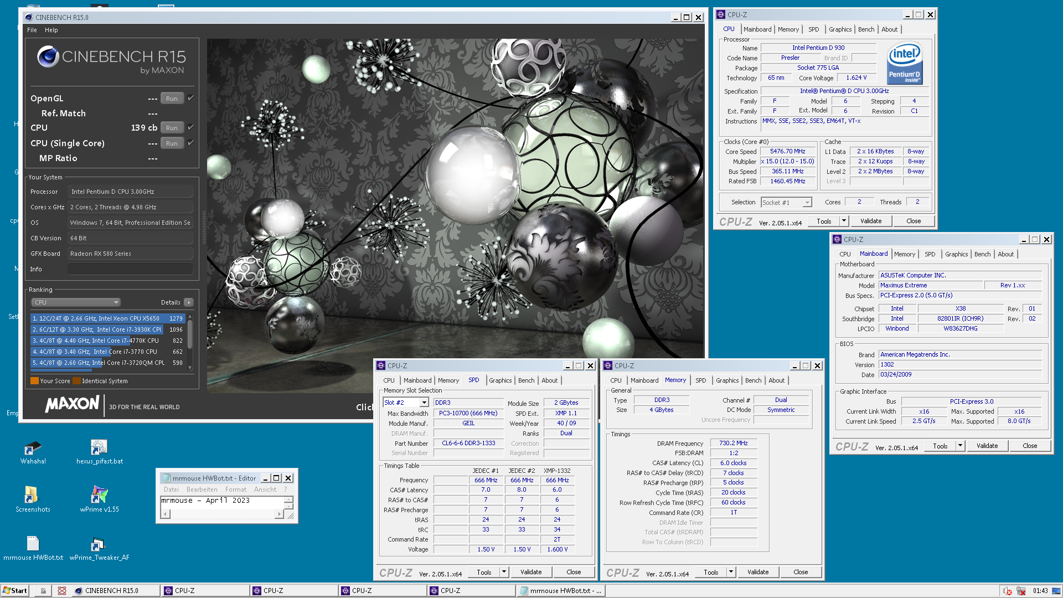Click the Your Score orange legend swatch
Screen dimensions: 1063x598
(x=34, y=381)
